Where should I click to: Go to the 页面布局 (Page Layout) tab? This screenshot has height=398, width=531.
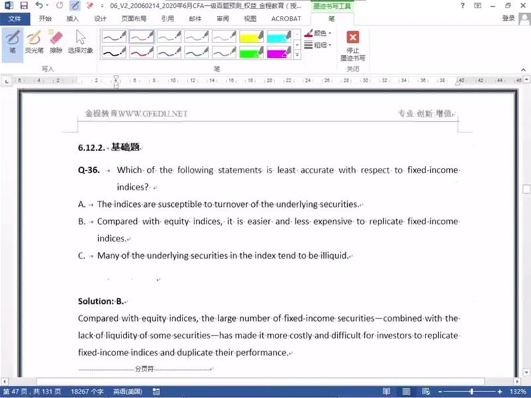click(134, 19)
